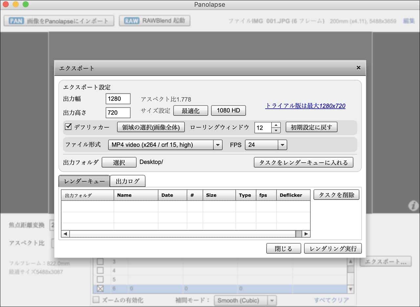Toggle the checkbox for keyframe row 3
The image size is (420, 307).
100,262
